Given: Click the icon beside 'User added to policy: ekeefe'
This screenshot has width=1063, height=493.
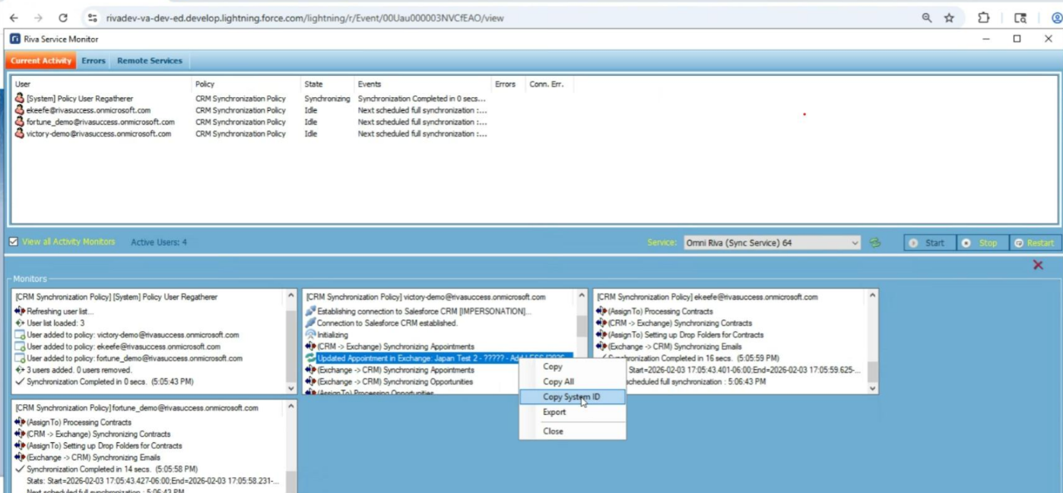Looking at the screenshot, I should click(x=20, y=346).
